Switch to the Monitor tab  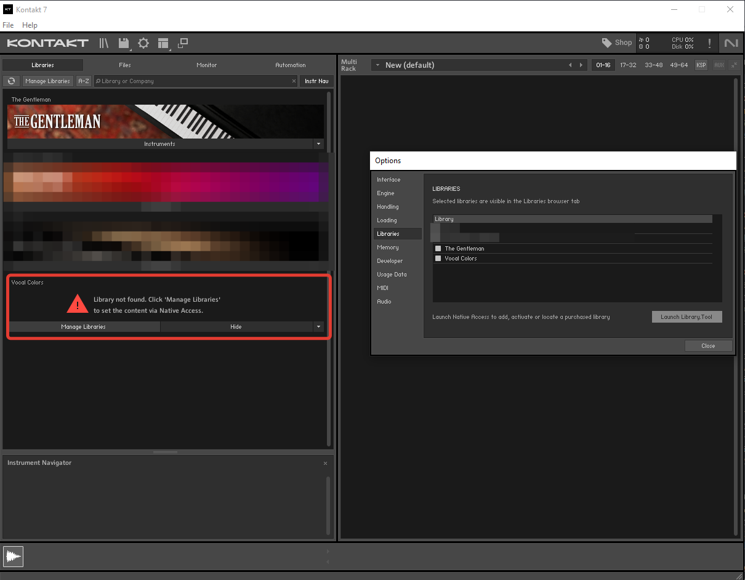[x=207, y=65]
